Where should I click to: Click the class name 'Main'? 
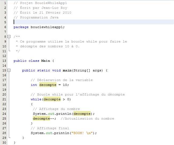coord(46,61)
